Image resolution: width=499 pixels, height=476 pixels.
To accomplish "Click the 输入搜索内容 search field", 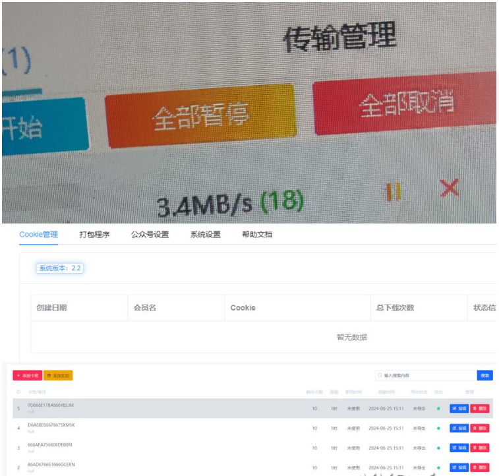I will click(x=425, y=375).
